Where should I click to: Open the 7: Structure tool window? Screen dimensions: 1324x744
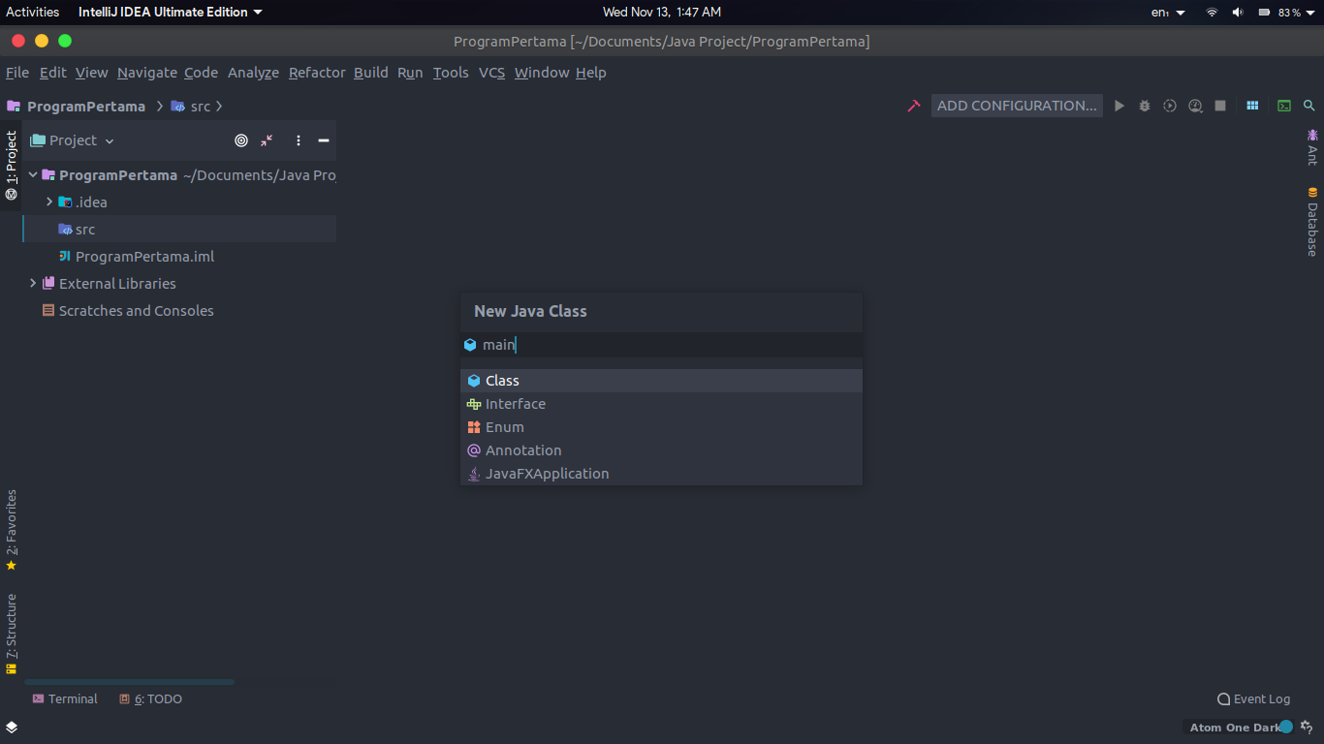point(12,634)
